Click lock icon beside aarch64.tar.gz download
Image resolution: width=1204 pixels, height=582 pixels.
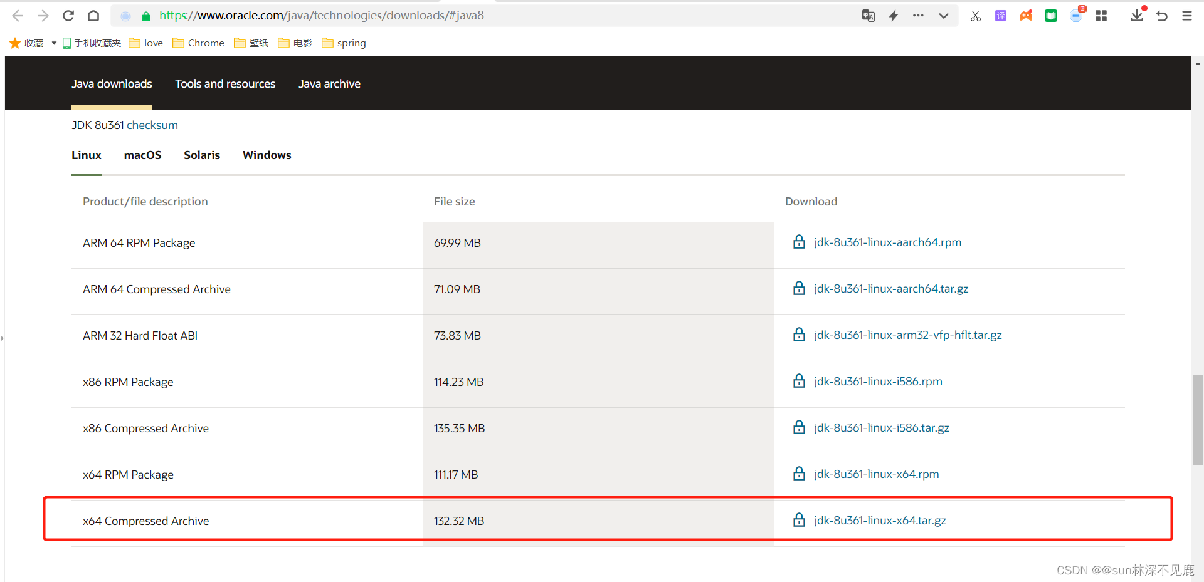tap(799, 288)
